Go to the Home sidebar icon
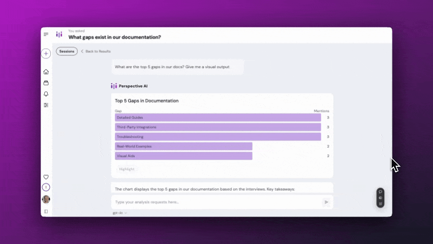The image size is (433, 244). pos(46,72)
